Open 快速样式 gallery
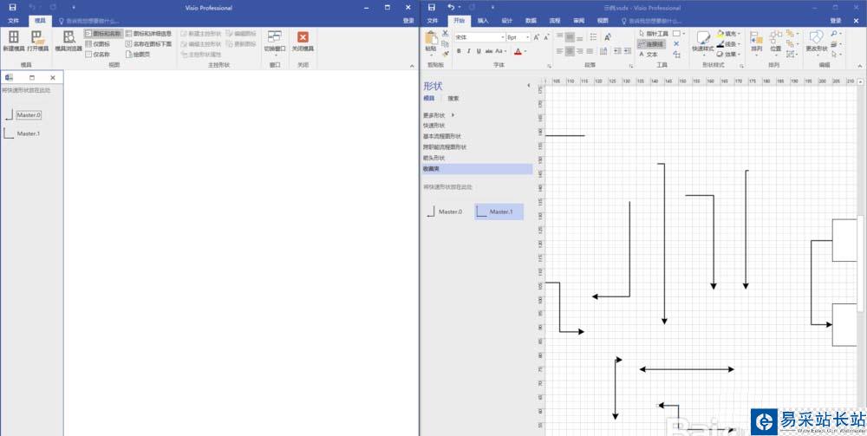867x436 pixels. point(703,42)
